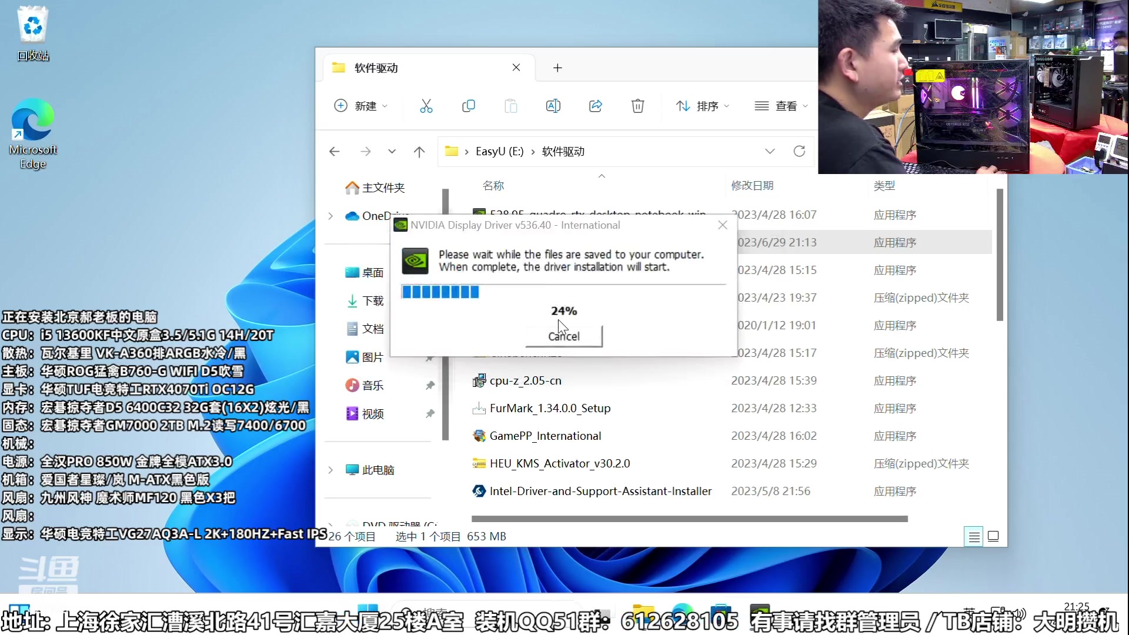This screenshot has height=635, width=1129.
Task: Switch to the 软件驱动 tab
Action: point(376,68)
